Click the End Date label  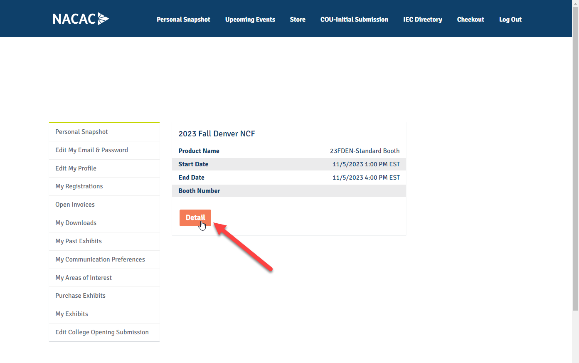click(x=192, y=178)
